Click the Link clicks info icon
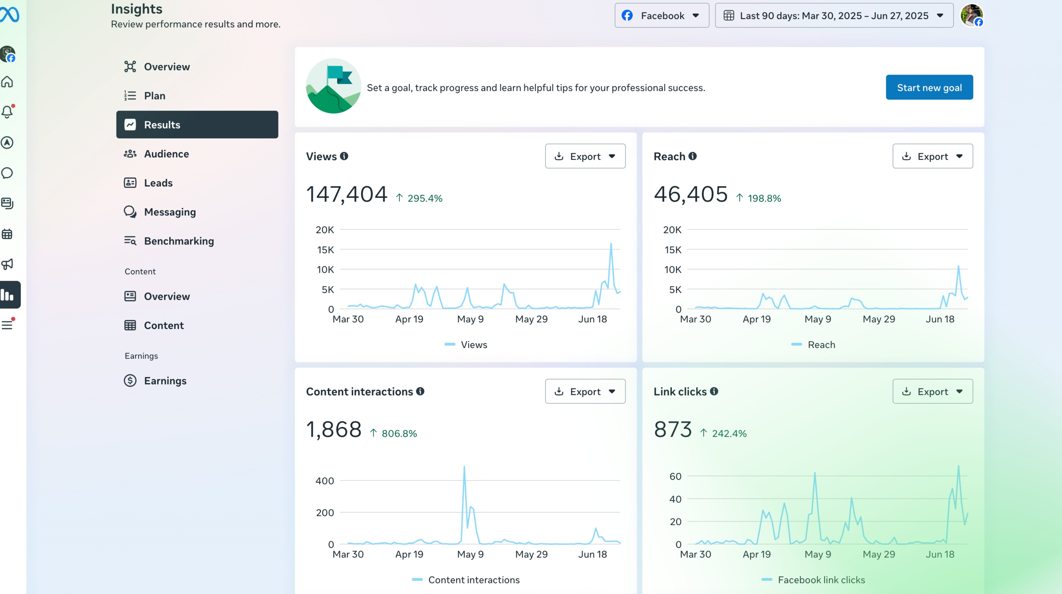Screen dimensions: 1062x594 (714, 391)
